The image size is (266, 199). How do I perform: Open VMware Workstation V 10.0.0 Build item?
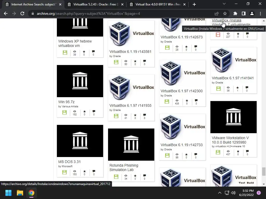[230, 140]
